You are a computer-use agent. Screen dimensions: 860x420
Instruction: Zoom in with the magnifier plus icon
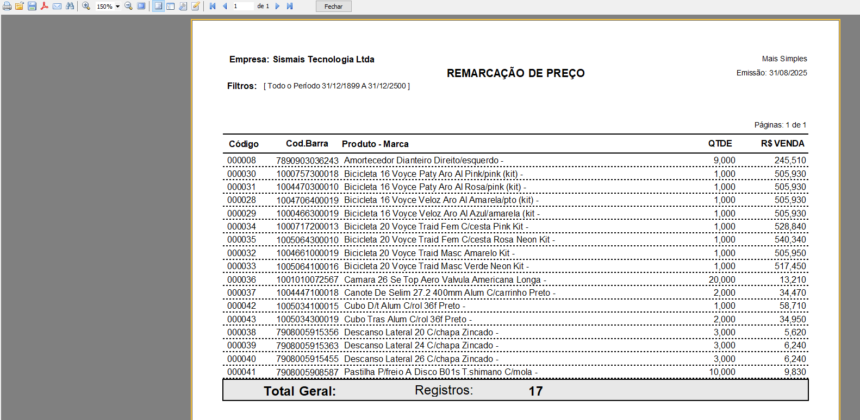tap(86, 7)
